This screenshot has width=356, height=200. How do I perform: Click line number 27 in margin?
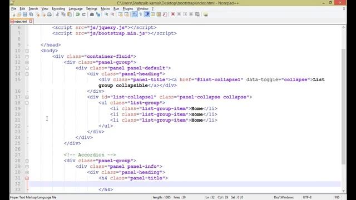click(x=18, y=155)
